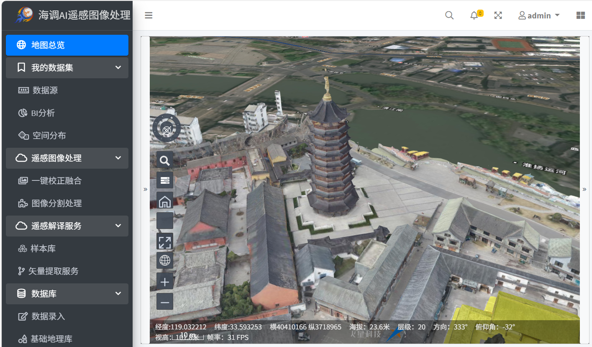Viewport: 592px width, 347px height.
Task: Select 地图总览 in the sidebar
Action: tap(67, 45)
